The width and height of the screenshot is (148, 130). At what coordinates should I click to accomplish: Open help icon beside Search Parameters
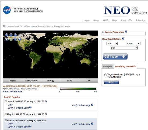[126, 32]
